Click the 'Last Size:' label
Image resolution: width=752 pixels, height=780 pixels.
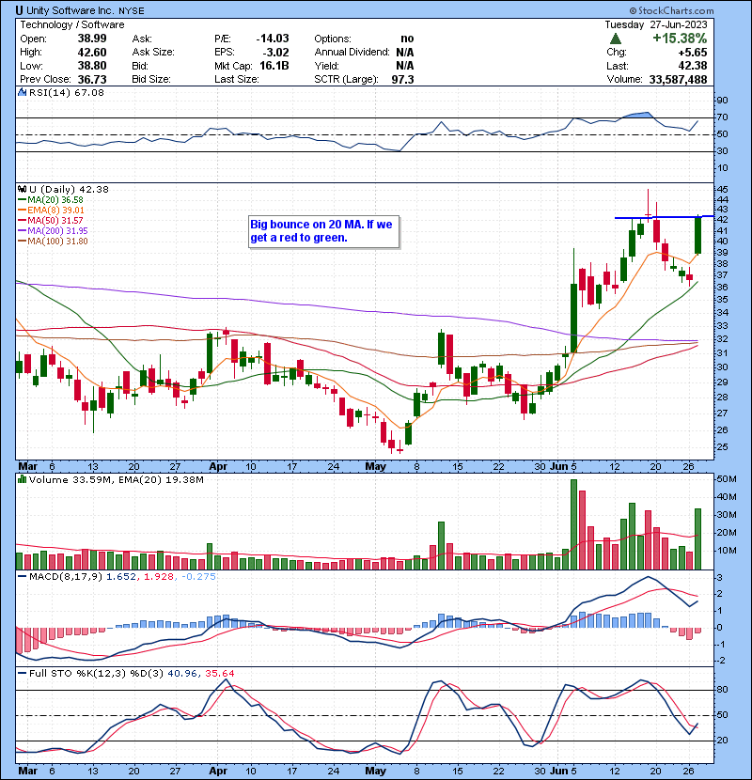[x=236, y=79]
